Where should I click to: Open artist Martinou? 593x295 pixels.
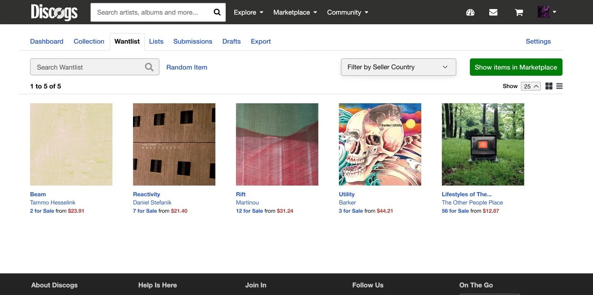click(247, 202)
